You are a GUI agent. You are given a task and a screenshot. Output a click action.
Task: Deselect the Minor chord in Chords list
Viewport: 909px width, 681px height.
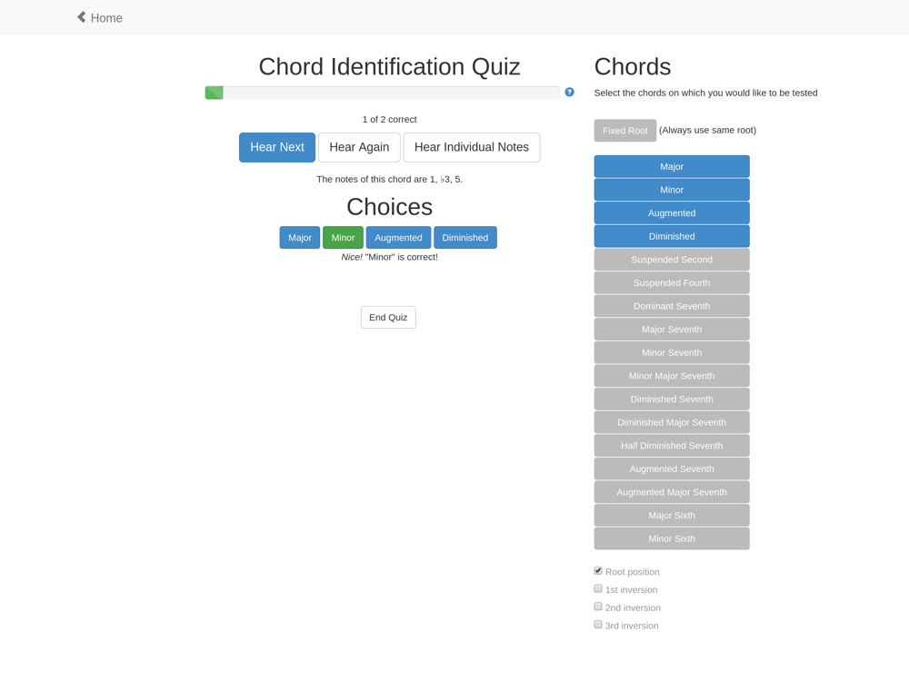tap(672, 190)
